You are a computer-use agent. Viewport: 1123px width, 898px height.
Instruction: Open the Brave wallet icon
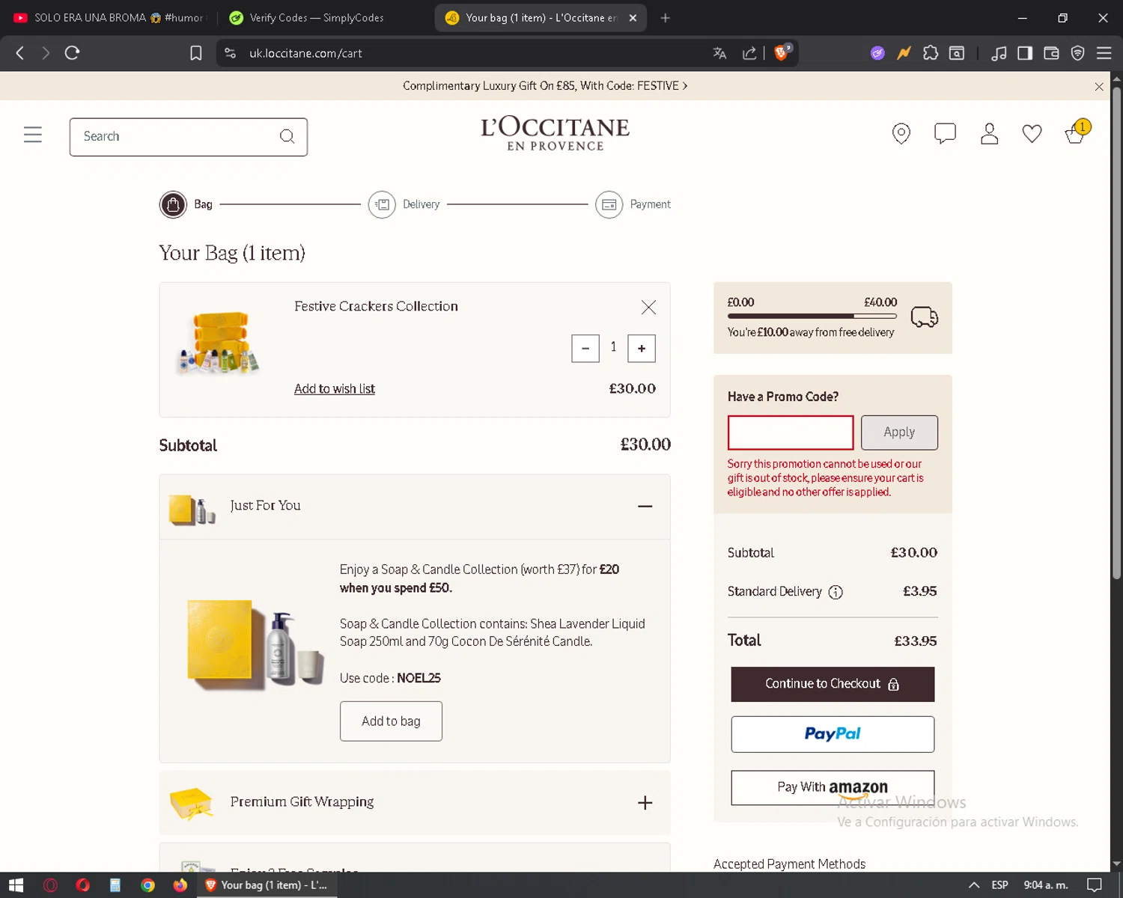coord(1051,53)
